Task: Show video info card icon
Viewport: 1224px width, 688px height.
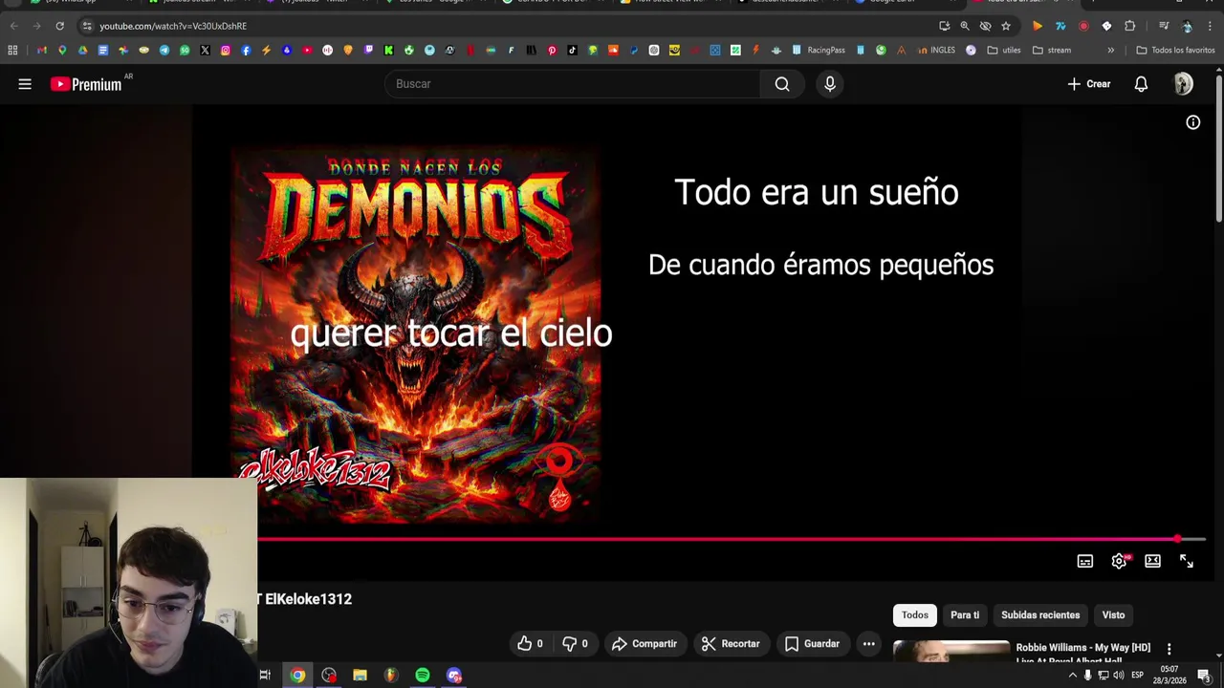Action: pyautogui.click(x=1193, y=122)
